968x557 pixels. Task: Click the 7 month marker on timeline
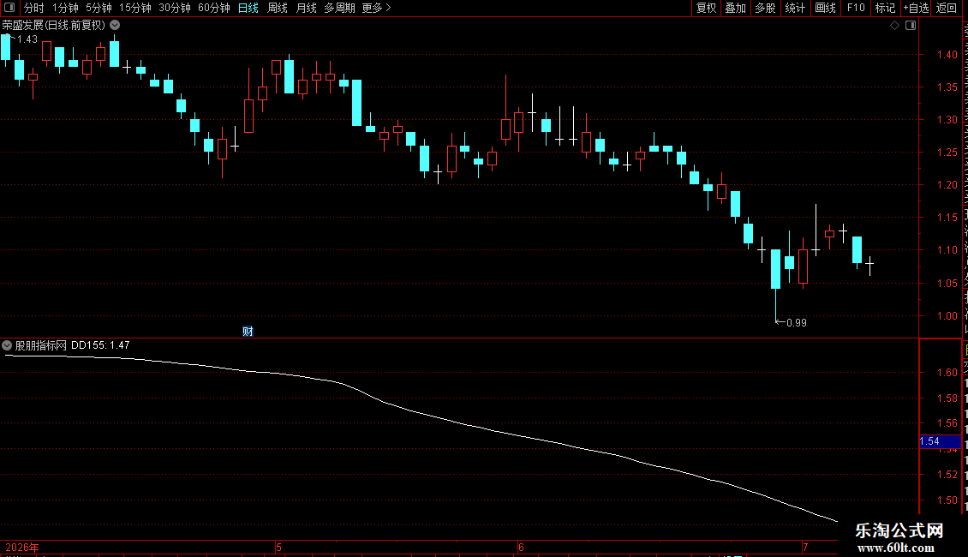(805, 547)
